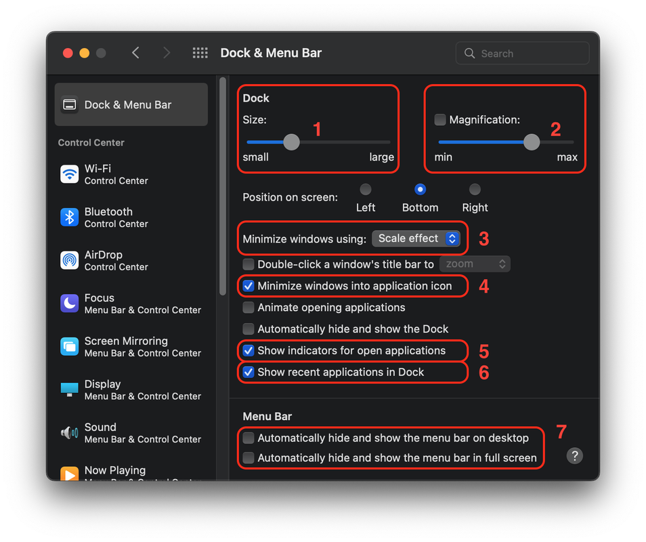The height and width of the screenshot is (542, 646).
Task: Click the Focus moon icon
Action: coord(69,304)
